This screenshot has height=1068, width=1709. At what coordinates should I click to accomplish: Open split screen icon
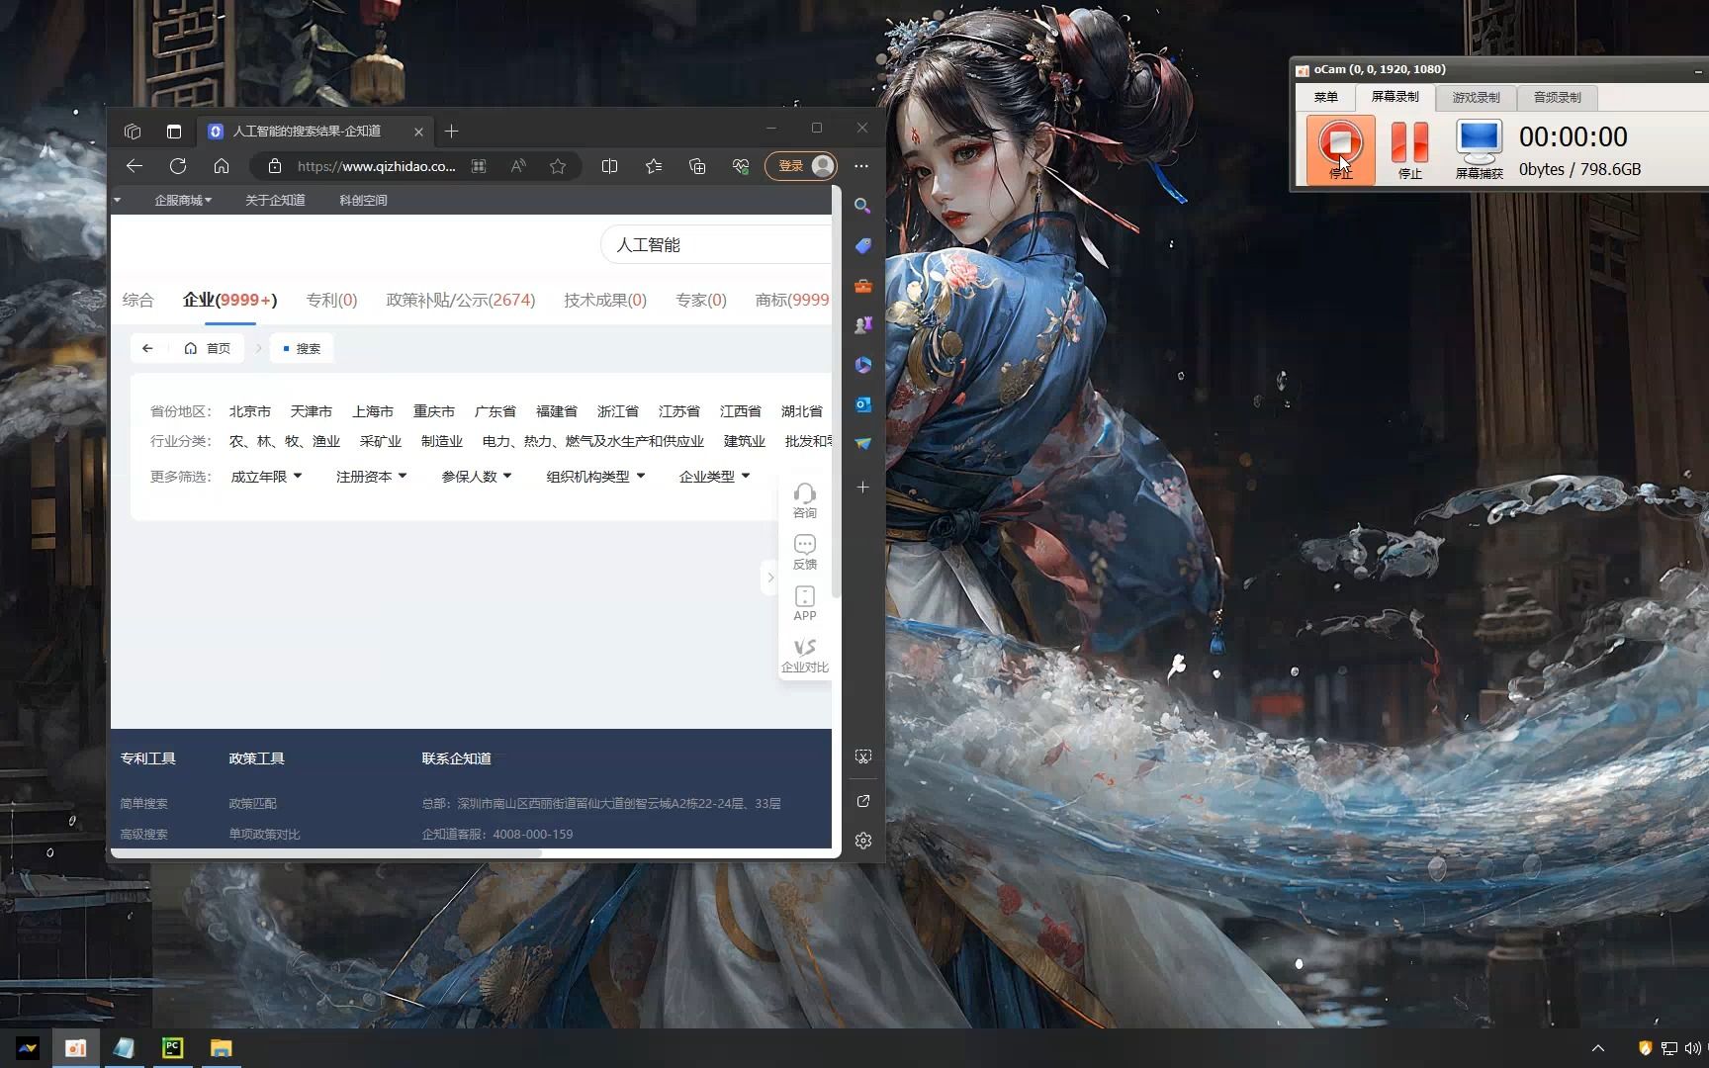pos(610,166)
